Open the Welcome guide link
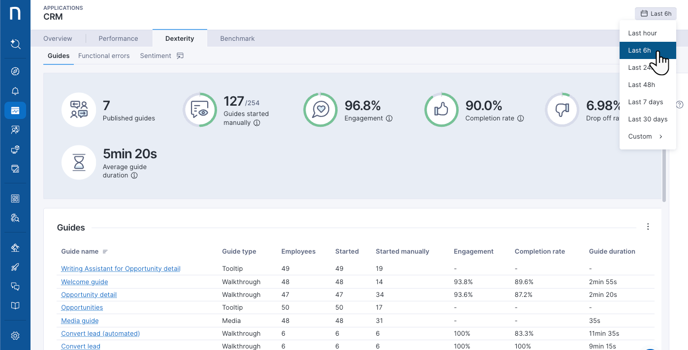The height and width of the screenshot is (350, 688). 85,282
